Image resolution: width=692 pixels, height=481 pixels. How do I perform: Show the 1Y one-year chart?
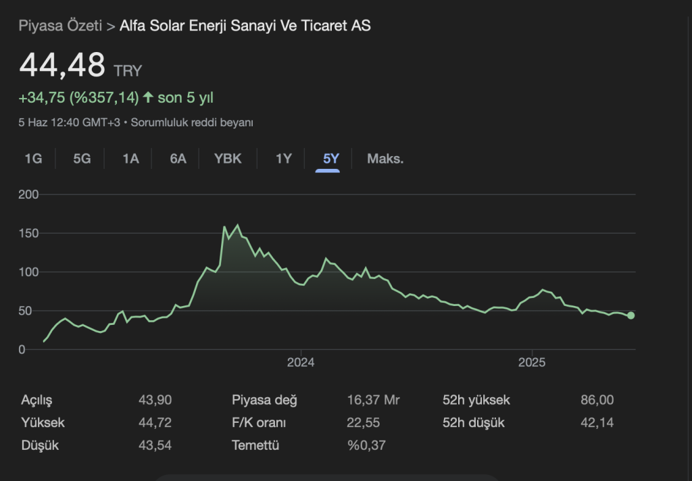pos(283,159)
